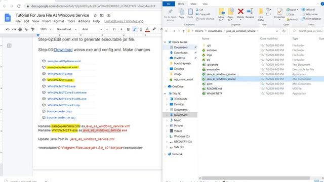
Task: Click the font size field 11
Action: point(114,29)
